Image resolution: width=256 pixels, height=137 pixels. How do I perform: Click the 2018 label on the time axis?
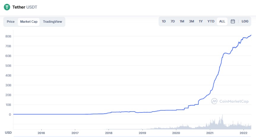[x=109, y=133]
